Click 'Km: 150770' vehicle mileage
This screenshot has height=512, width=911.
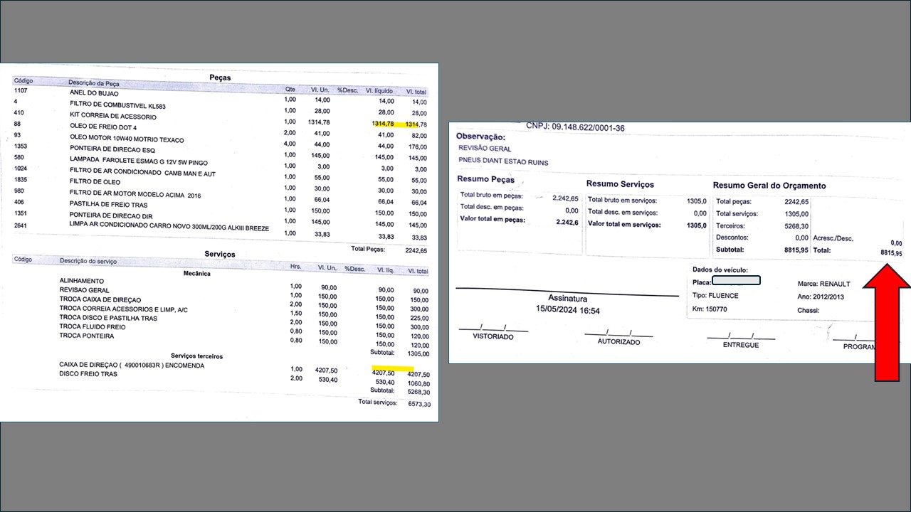point(710,309)
